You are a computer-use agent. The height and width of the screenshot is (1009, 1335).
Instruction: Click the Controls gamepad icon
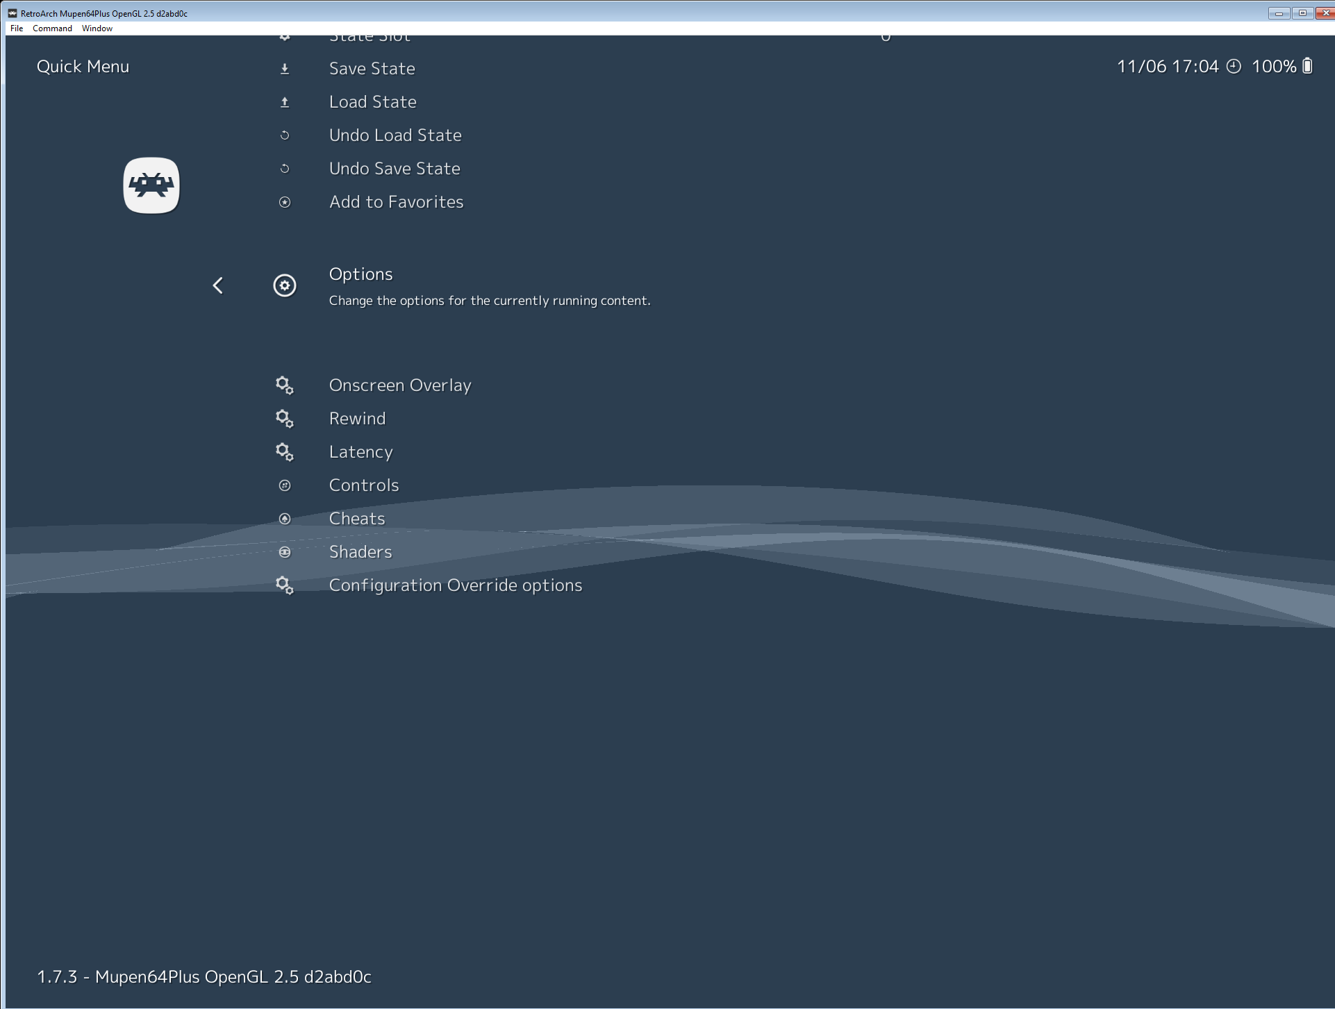click(285, 485)
